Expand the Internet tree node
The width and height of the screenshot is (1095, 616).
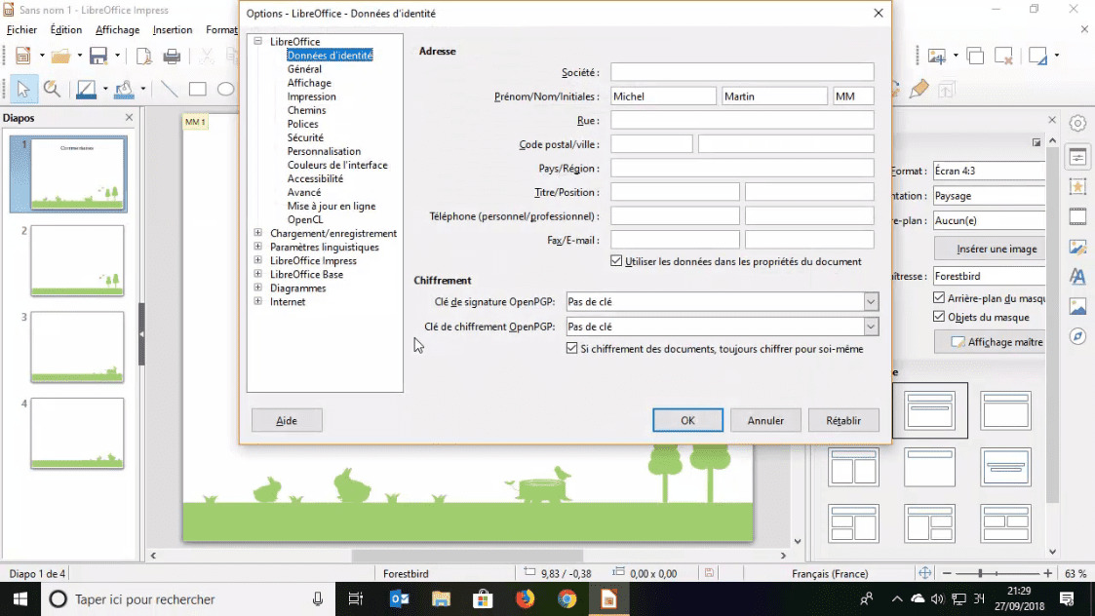click(x=257, y=301)
